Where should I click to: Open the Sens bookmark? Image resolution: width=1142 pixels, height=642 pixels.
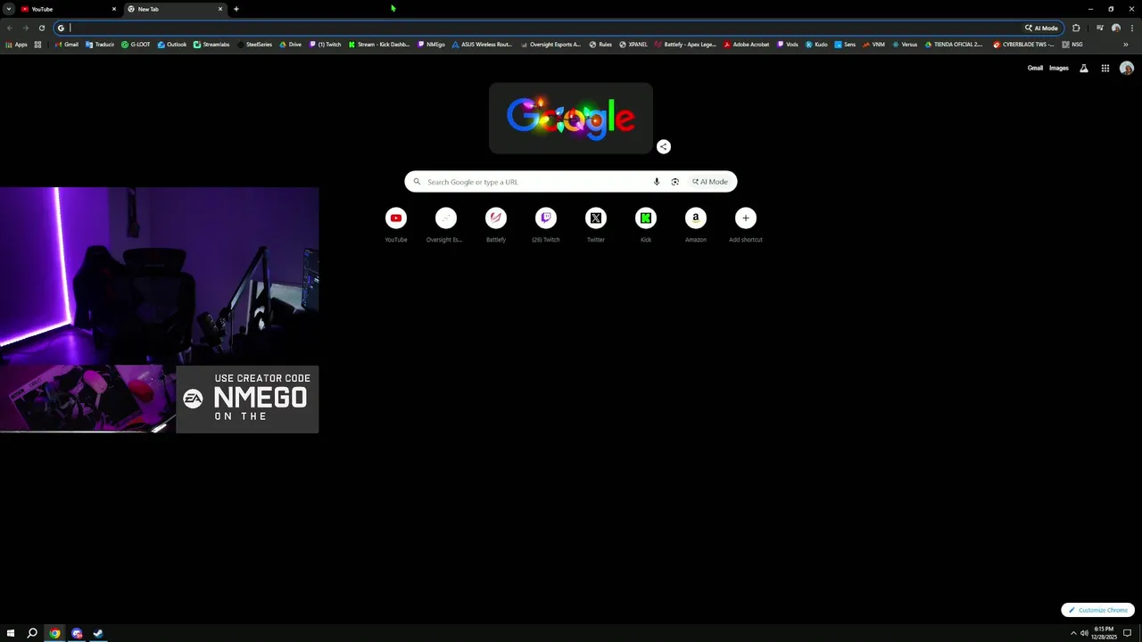846,44
